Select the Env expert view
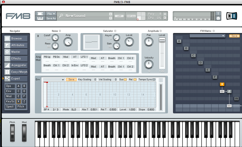 pyautogui.click(x=10, y=91)
